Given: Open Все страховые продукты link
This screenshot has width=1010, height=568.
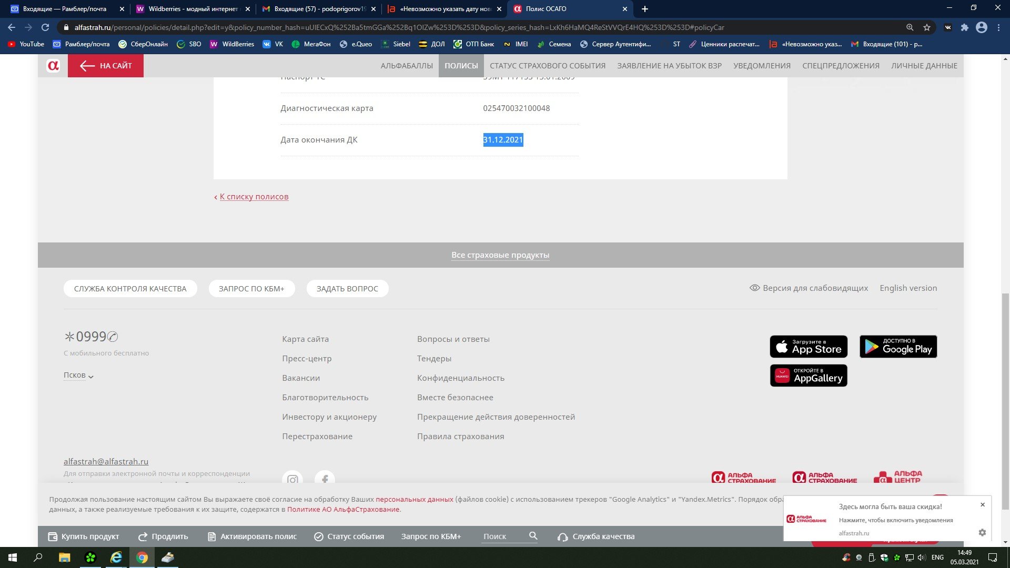Looking at the screenshot, I should [x=500, y=255].
